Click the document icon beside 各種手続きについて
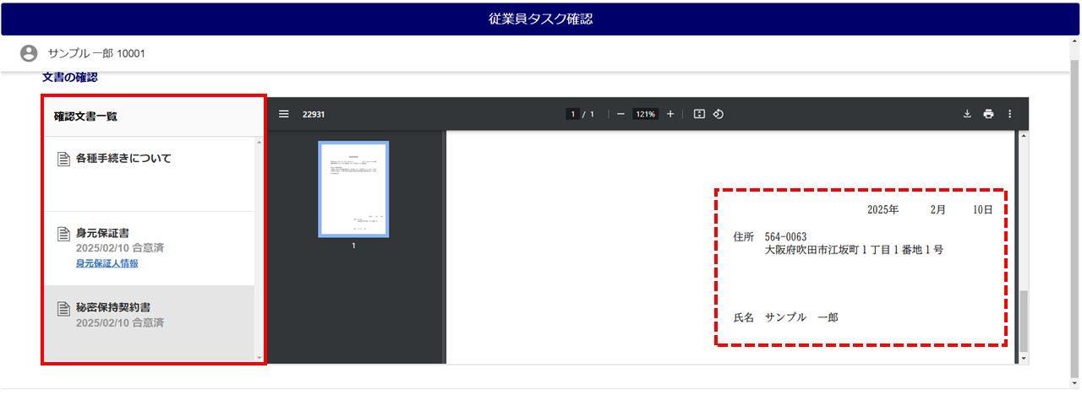1082x395 pixels. 63,159
